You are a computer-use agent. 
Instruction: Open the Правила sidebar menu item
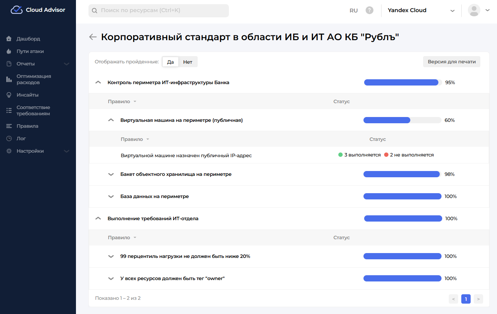click(x=27, y=126)
